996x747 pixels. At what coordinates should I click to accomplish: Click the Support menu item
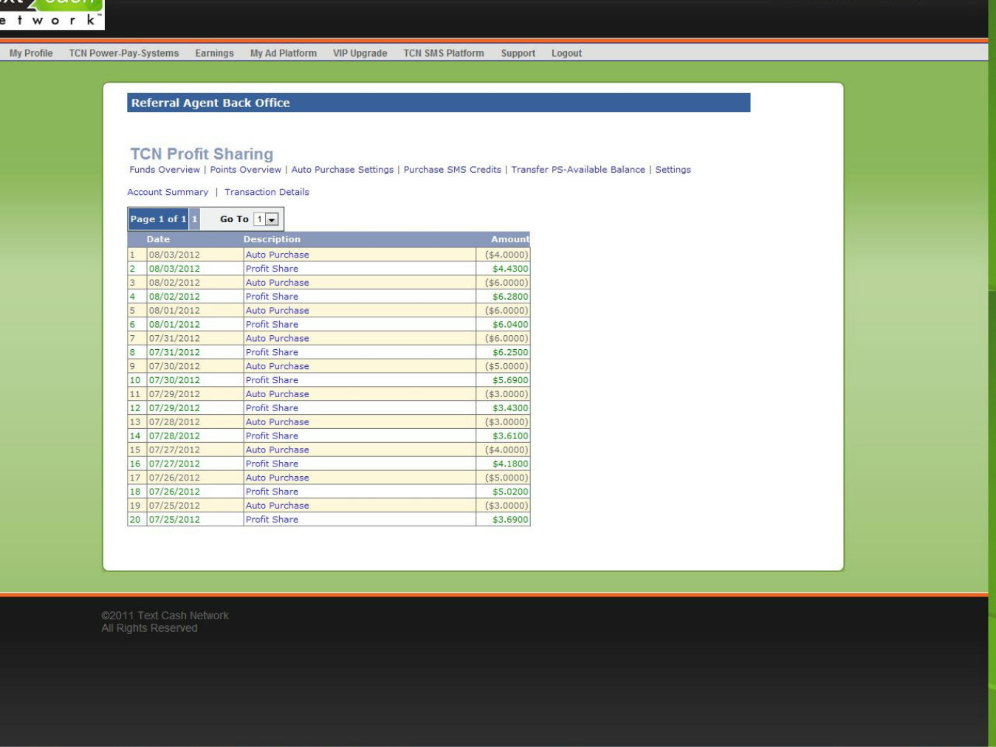point(518,53)
